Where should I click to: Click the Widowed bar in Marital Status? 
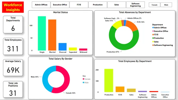(83, 50)
